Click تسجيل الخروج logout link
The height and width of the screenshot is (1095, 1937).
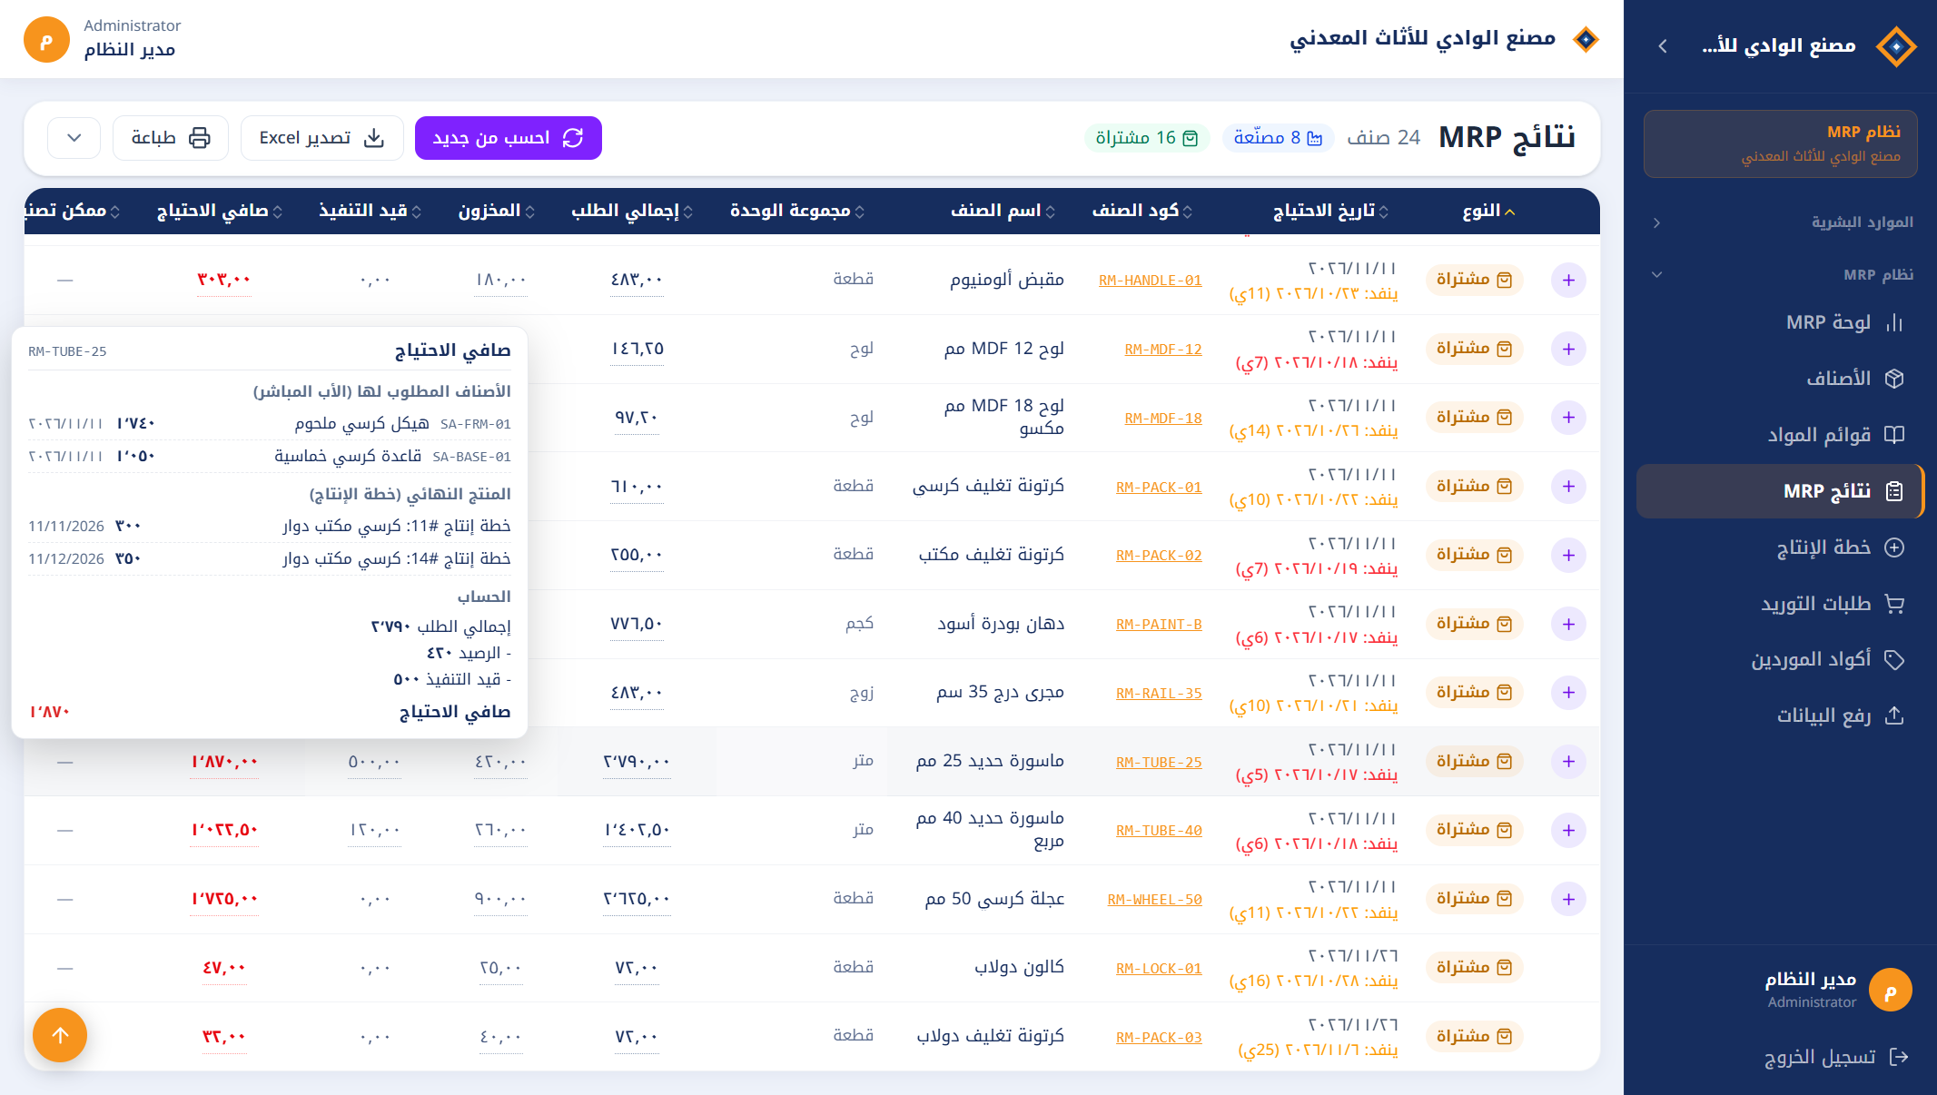point(1836,1057)
